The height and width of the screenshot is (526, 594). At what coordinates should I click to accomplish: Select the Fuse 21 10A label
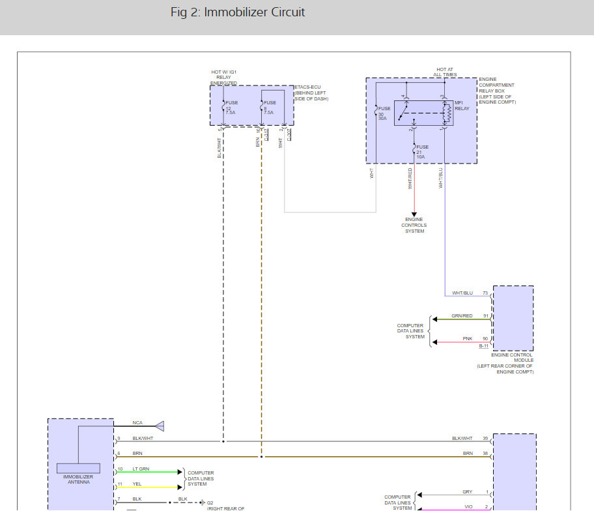tap(422, 152)
